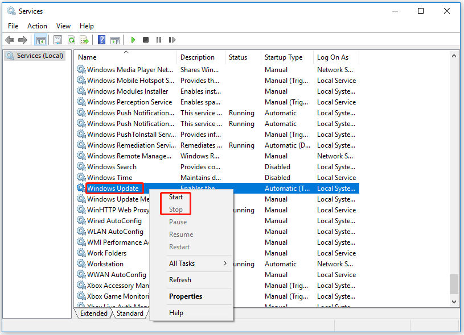Click the vertical scrollbar up arrow
The width and height of the screenshot is (464, 335).
[454, 56]
